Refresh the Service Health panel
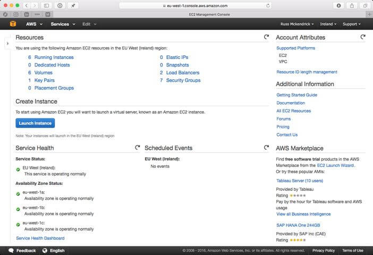The width and height of the screenshot is (373, 255). [137, 148]
